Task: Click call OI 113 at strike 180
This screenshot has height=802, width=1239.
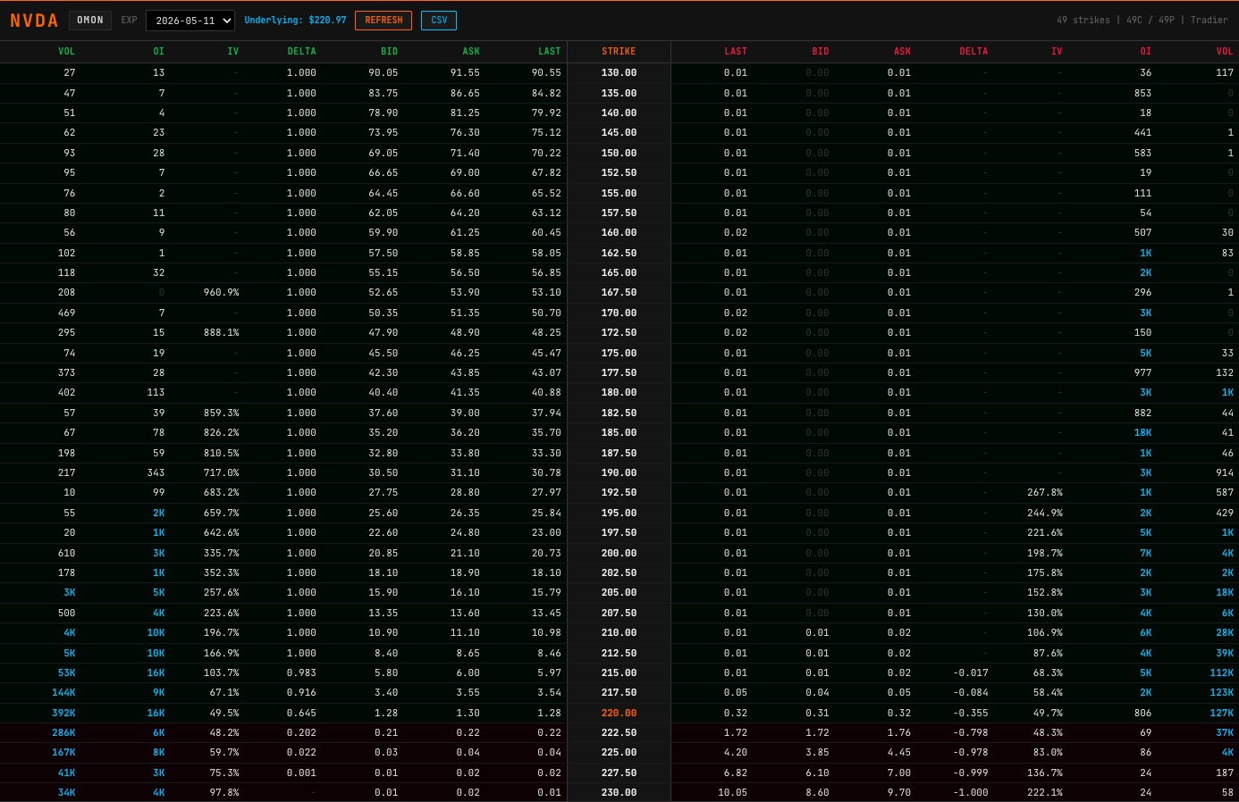Action: click(156, 392)
